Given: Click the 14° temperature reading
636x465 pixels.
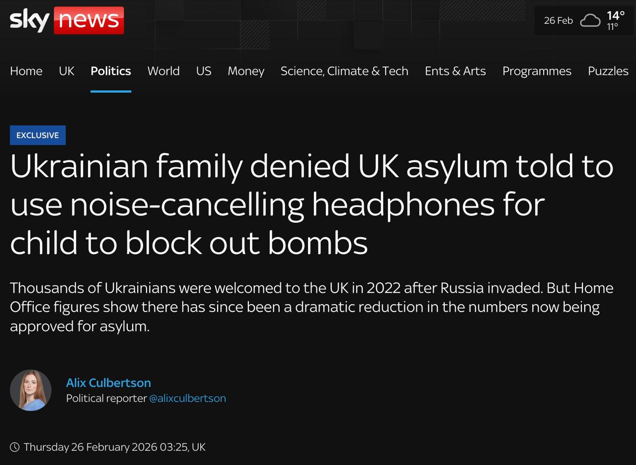Looking at the screenshot, I should 615,15.
